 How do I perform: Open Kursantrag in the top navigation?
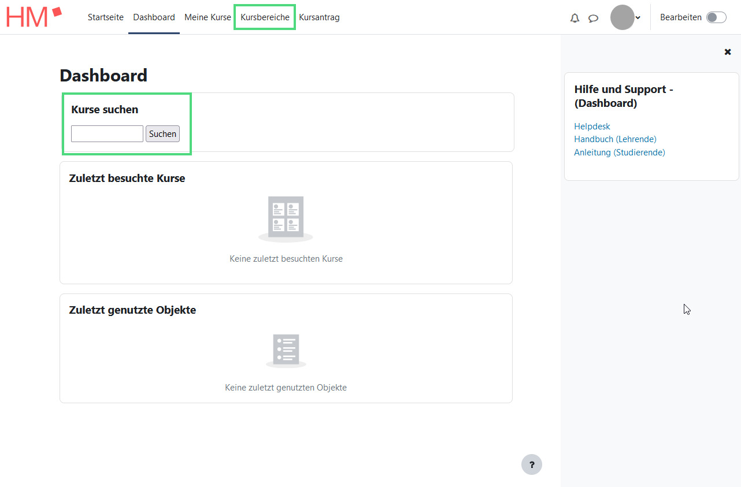(x=319, y=17)
